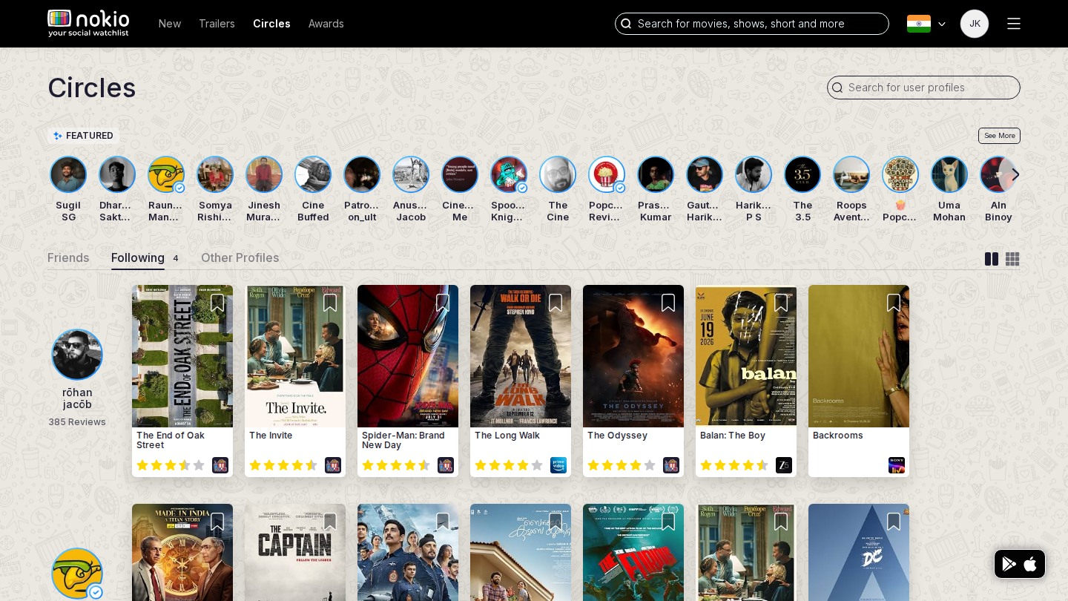Focus the user profiles search field
The image size is (1068, 601).
[923, 88]
